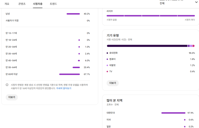Go to the 트렌드 tab
The height and width of the screenshot is (128, 199).
click(53, 4)
